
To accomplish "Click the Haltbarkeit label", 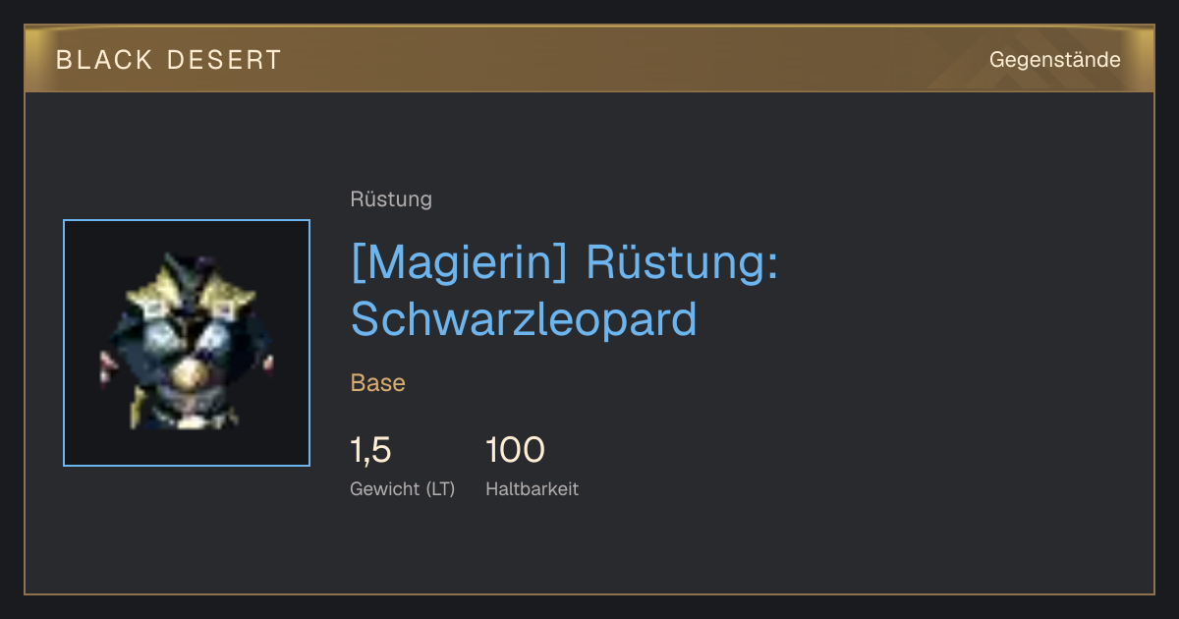I will pyautogui.click(x=532, y=488).
